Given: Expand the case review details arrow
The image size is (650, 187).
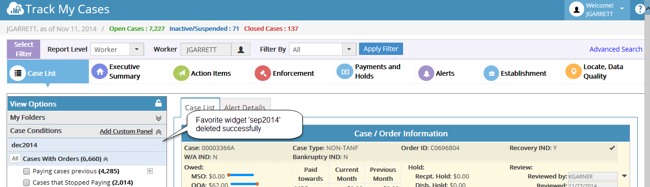Looking at the screenshot, I should (624, 176).
